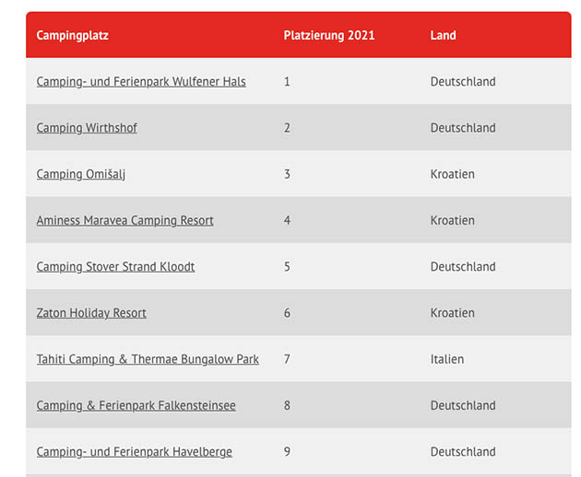Select the Italien cell in Tahiti row
The height and width of the screenshot is (477, 581).
pos(447,359)
